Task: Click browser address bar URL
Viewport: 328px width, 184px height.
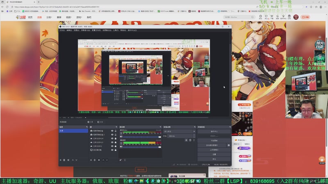Action: click(57, 7)
